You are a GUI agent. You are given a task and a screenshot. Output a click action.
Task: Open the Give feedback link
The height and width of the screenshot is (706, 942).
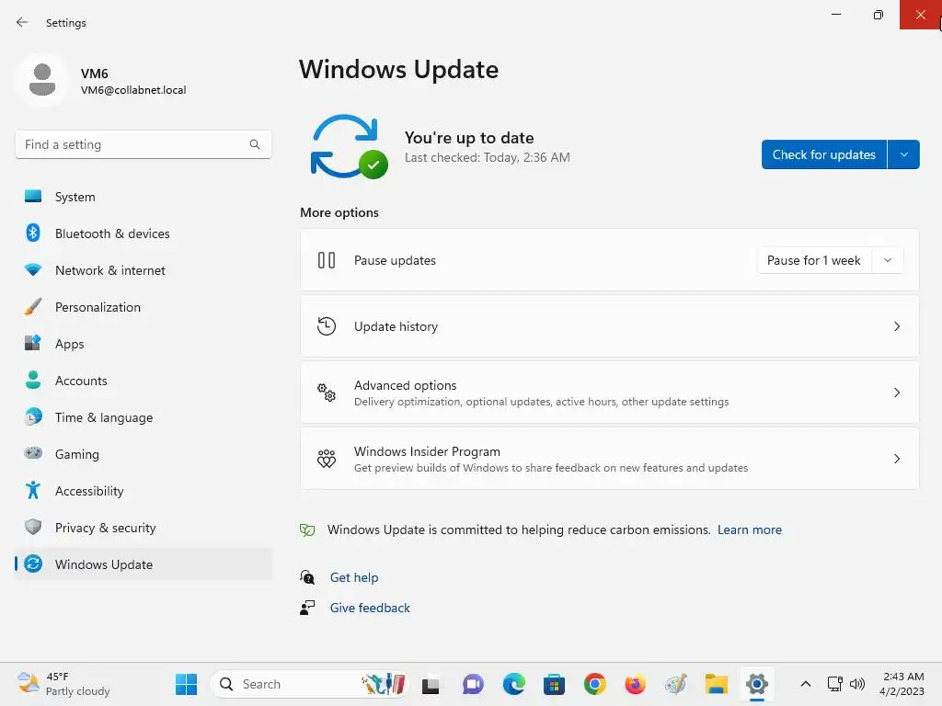coord(370,608)
